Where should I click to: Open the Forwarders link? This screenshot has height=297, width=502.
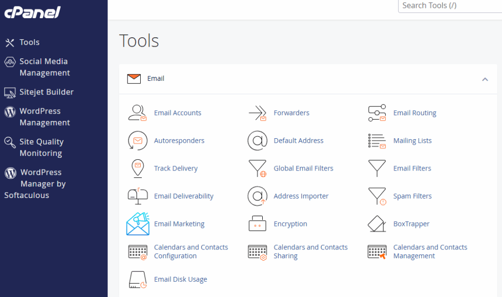[291, 113]
